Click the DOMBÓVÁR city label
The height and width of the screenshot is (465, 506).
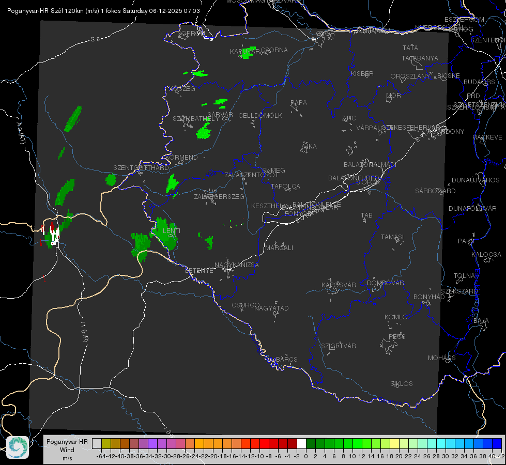(385, 283)
